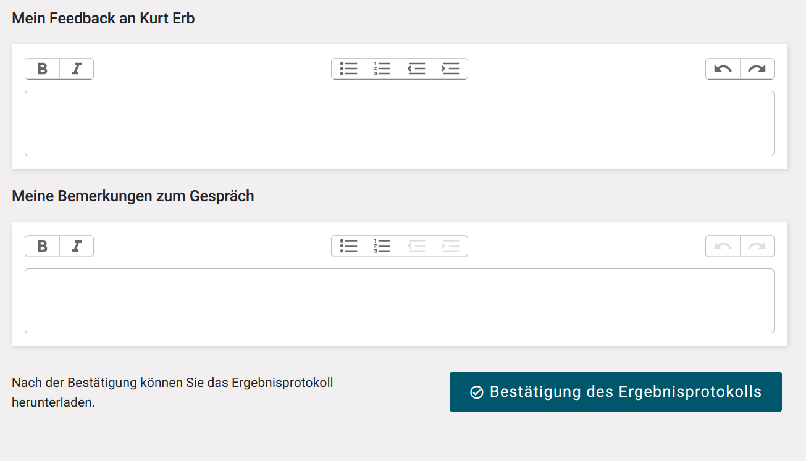Insert numbered list in Bemerkungen zum Gespräch editor
This screenshot has height=461, width=806.
[x=383, y=246]
